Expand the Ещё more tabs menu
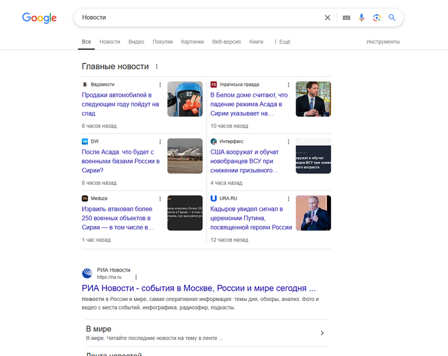 [282, 42]
